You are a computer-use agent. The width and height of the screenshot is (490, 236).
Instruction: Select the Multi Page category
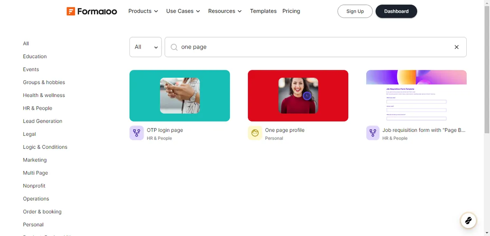(x=35, y=173)
